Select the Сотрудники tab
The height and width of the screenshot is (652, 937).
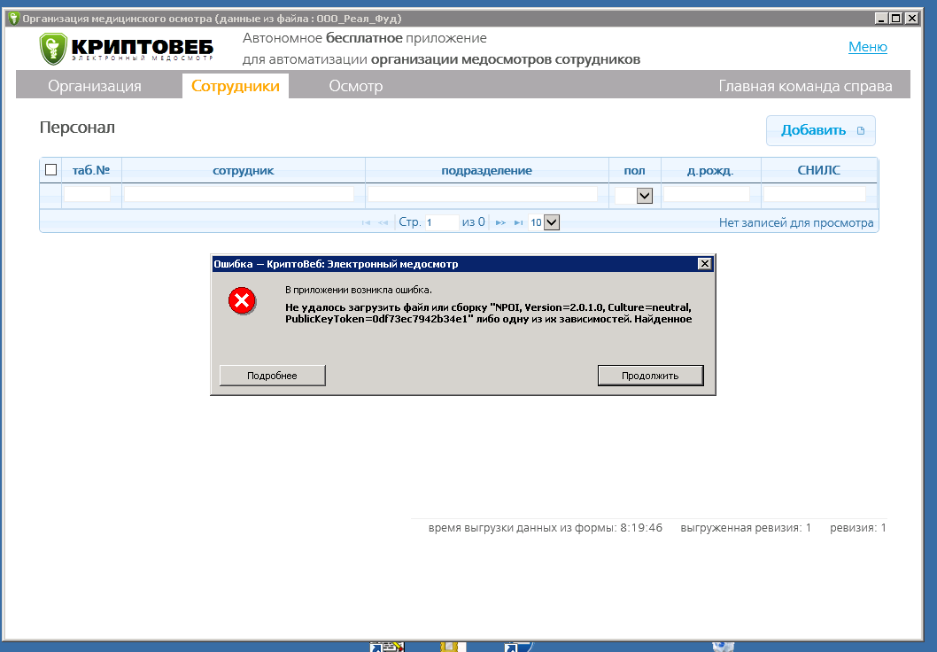[236, 86]
